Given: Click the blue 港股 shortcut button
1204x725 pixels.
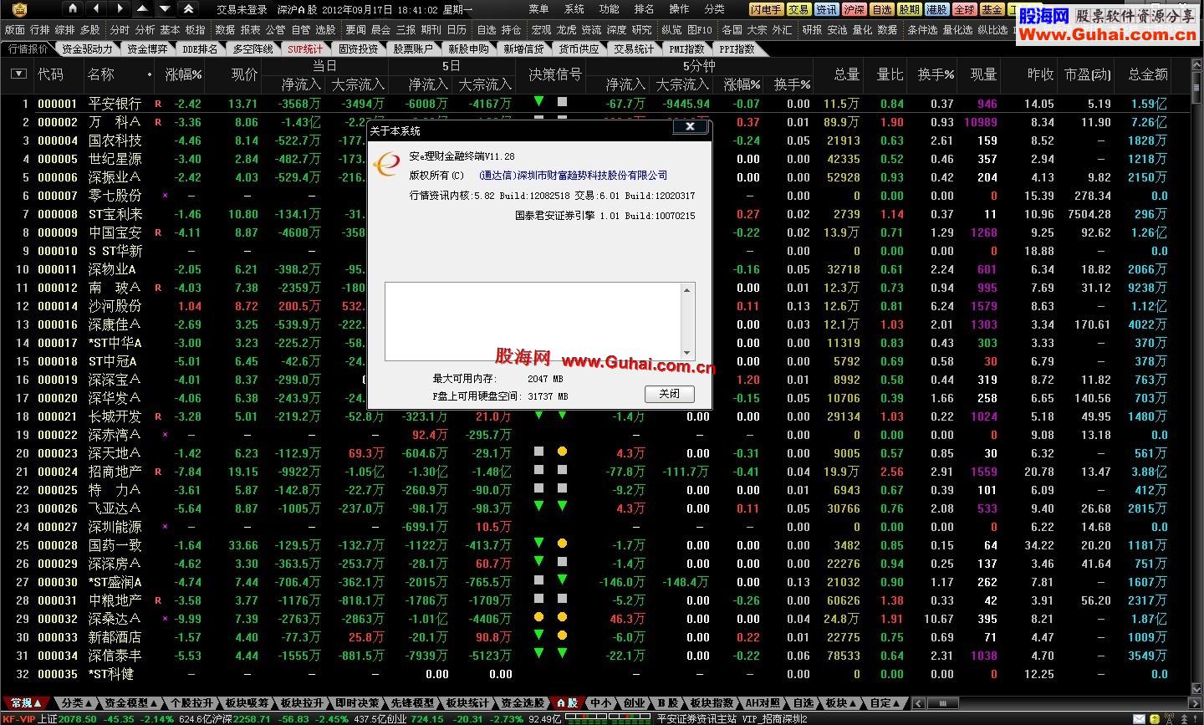Looking at the screenshot, I should [936, 9].
